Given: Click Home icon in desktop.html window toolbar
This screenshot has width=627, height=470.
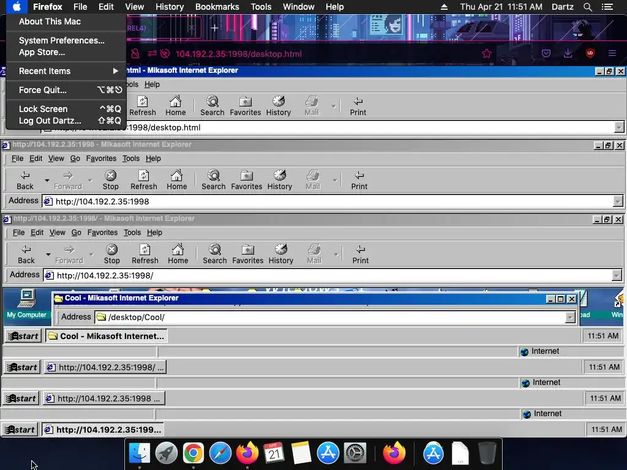Looking at the screenshot, I should [176, 106].
